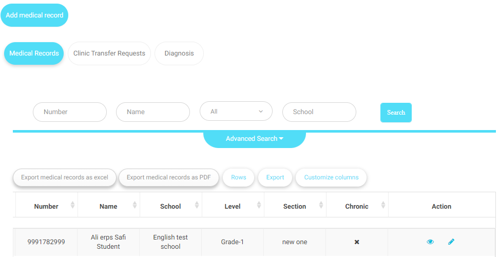Click Add medical record button
This screenshot has width=499, height=257.
point(34,15)
